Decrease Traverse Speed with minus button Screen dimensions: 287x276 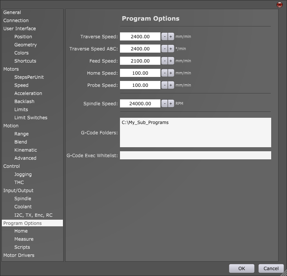[x=165, y=36]
